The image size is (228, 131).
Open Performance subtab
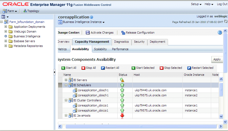click(x=120, y=49)
